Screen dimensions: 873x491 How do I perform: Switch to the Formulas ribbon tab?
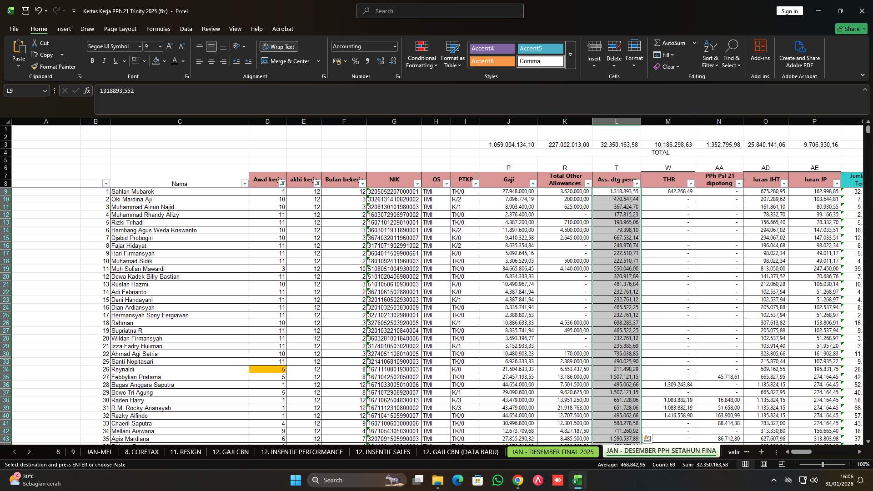(158, 29)
